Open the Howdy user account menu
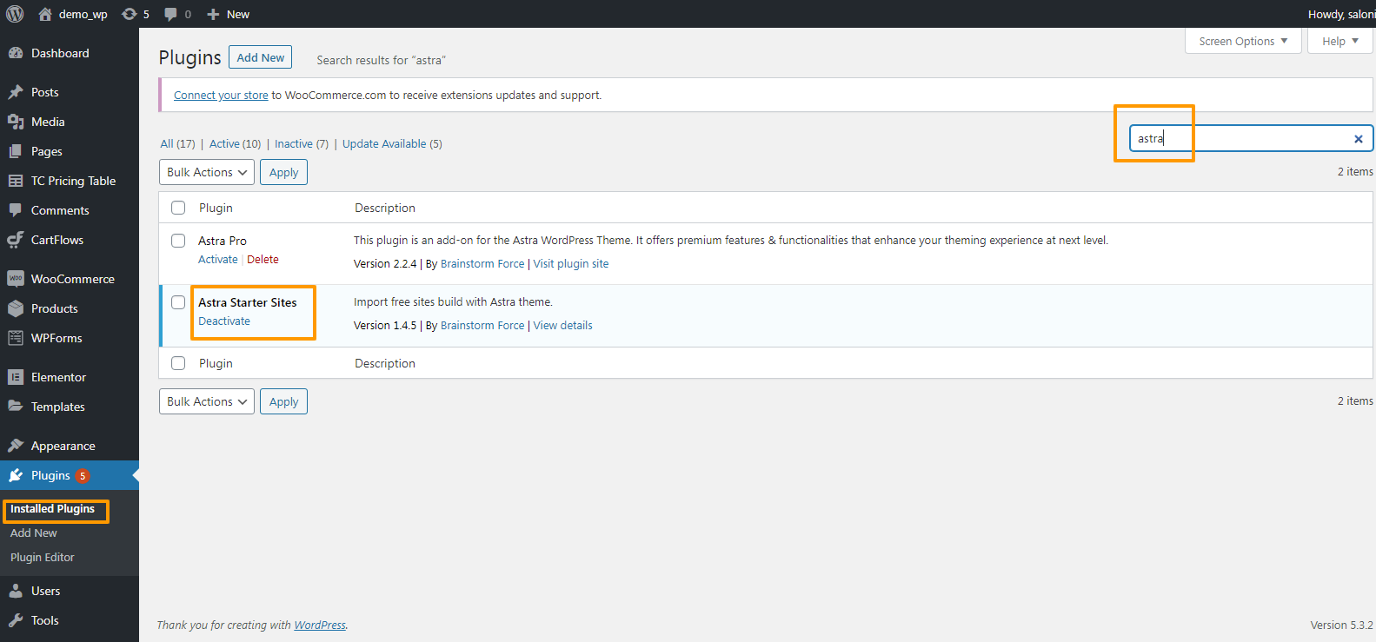Viewport: 1376px width, 642px height. (x=1341, y=14)
